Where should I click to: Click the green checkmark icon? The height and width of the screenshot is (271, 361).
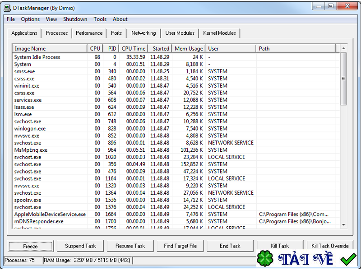[x=348, y=259]
